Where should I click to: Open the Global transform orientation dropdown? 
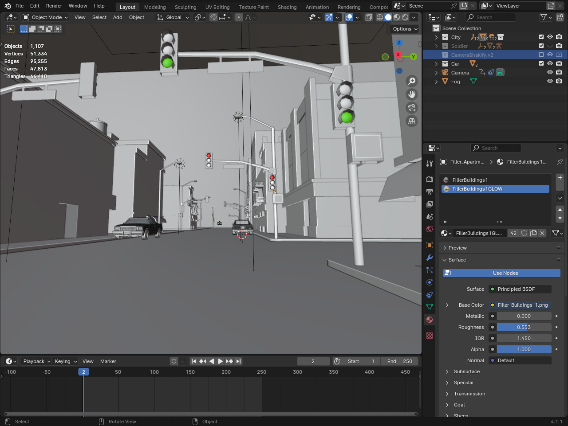(x=173, y=17)
